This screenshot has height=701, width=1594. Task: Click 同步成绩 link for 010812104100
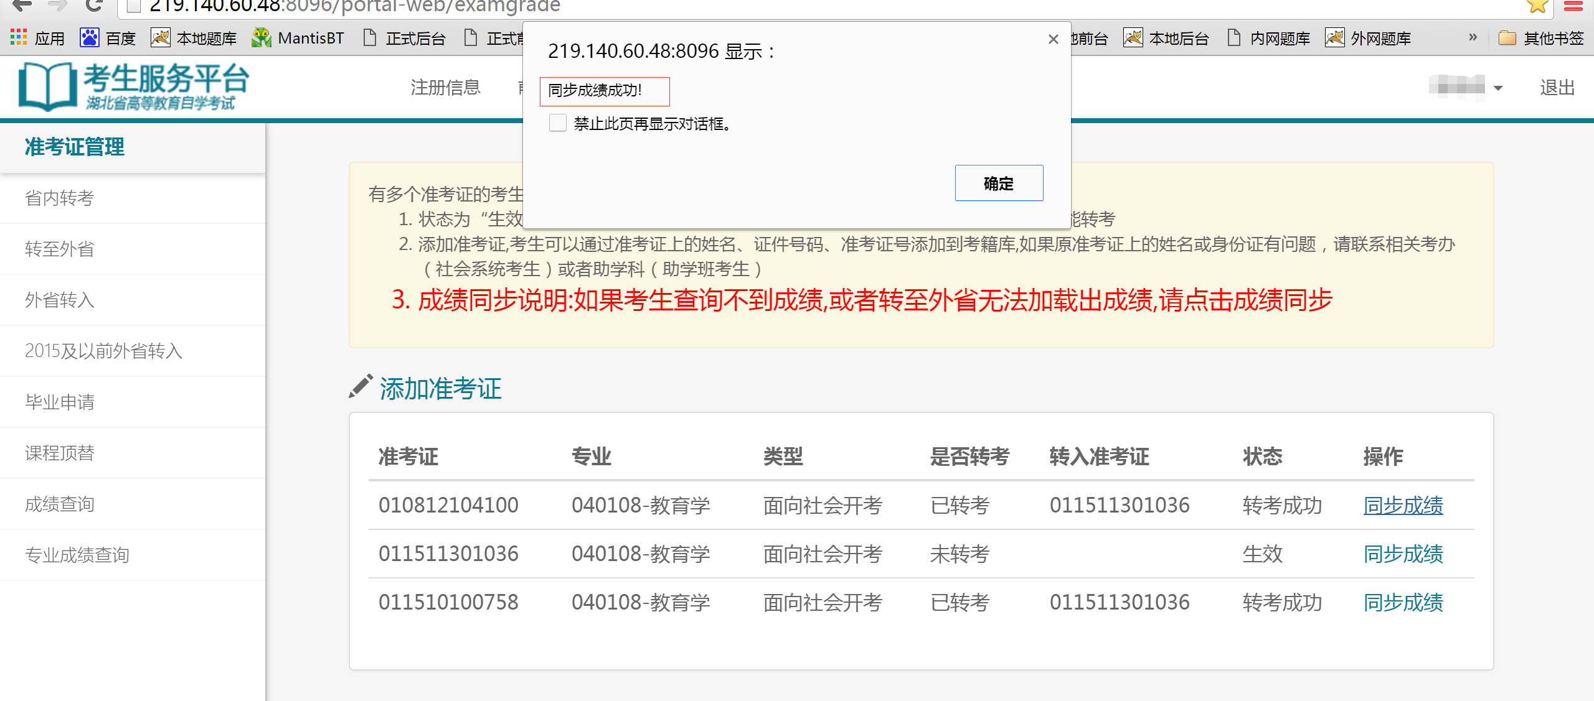click(x=1403, y=506)
